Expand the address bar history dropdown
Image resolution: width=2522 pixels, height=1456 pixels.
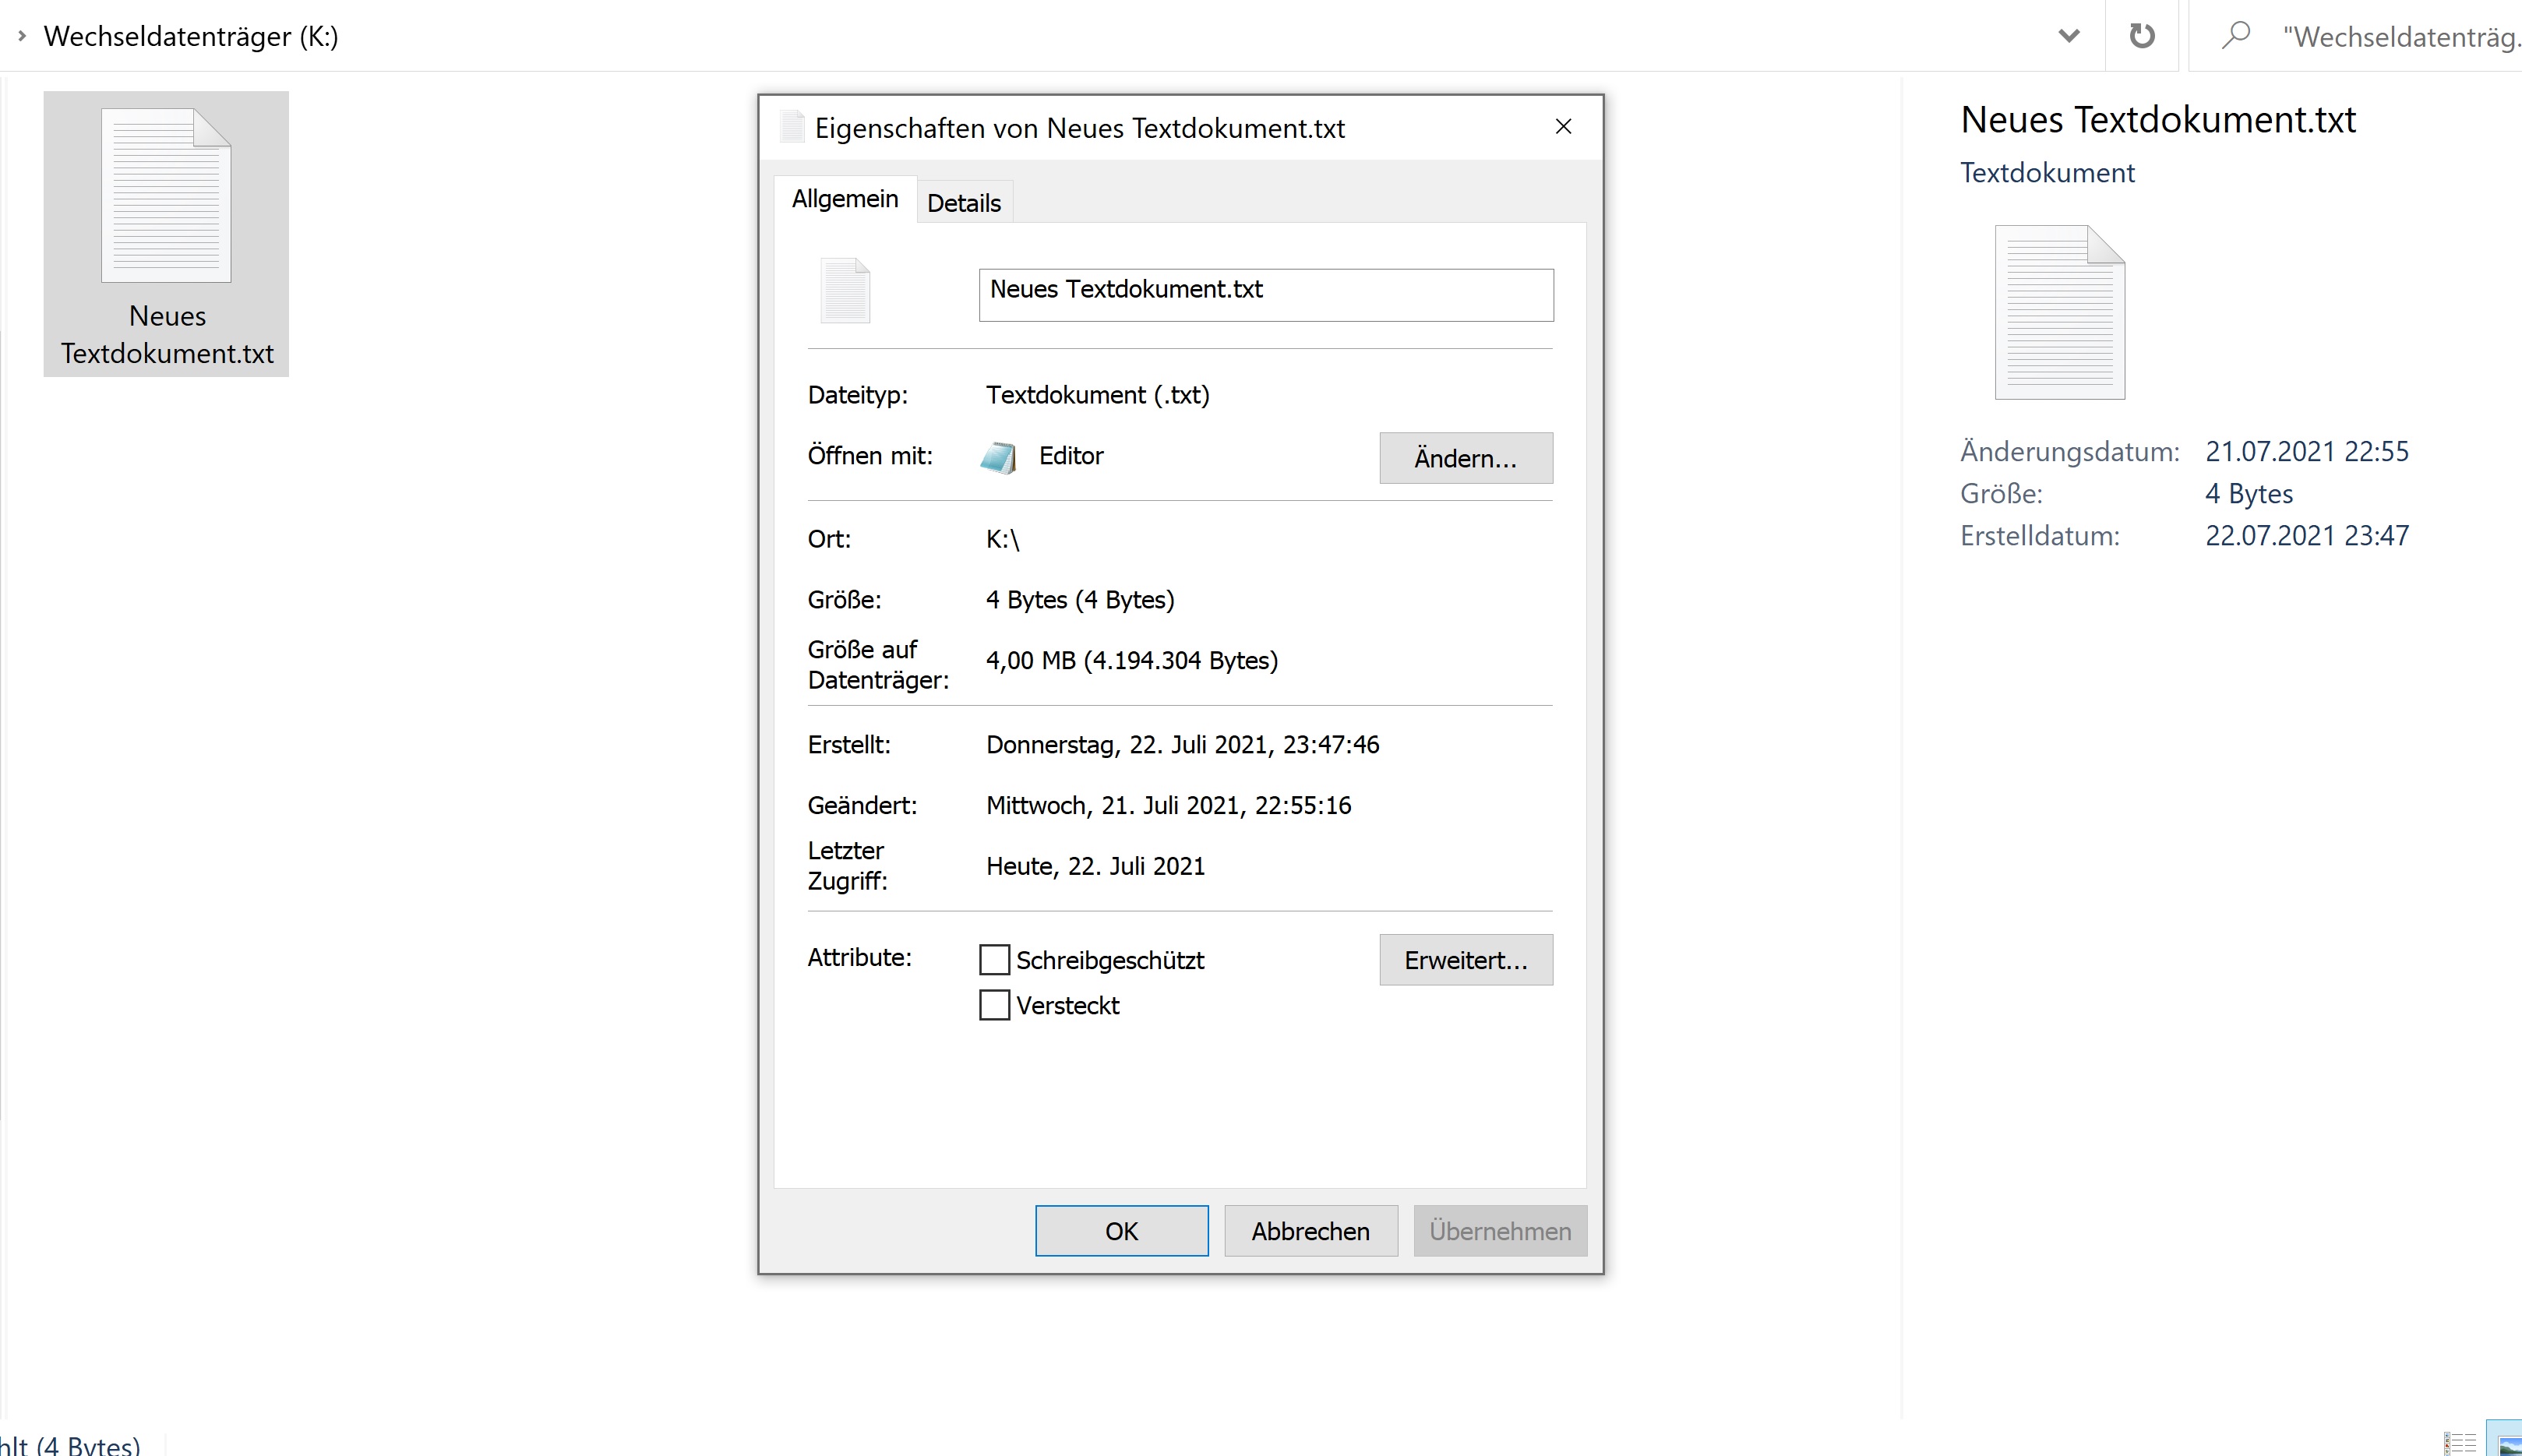point(2069,36)
